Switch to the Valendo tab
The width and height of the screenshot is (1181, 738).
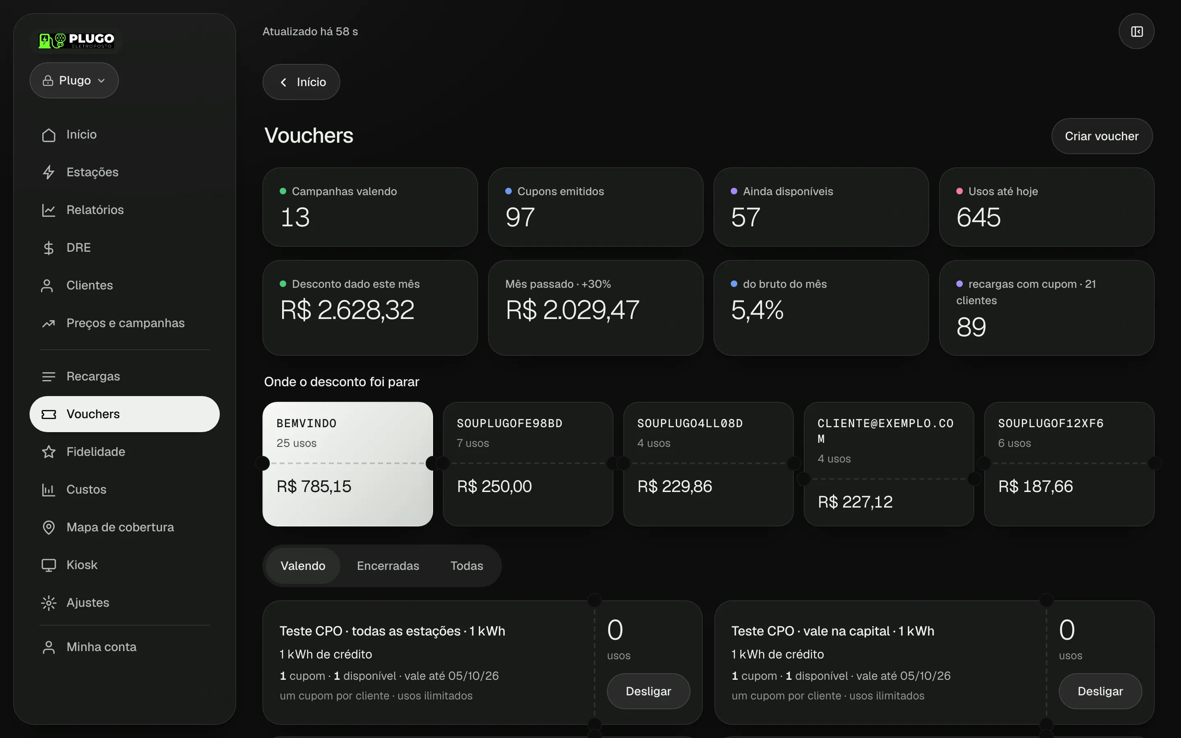303,566
